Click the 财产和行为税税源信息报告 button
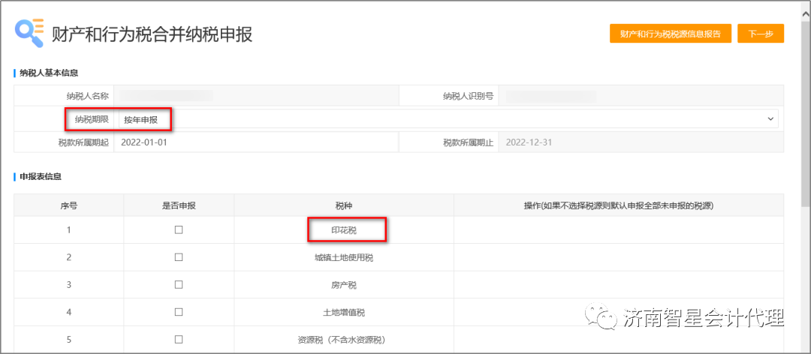The image size is (811, 354). click(671, 34)
